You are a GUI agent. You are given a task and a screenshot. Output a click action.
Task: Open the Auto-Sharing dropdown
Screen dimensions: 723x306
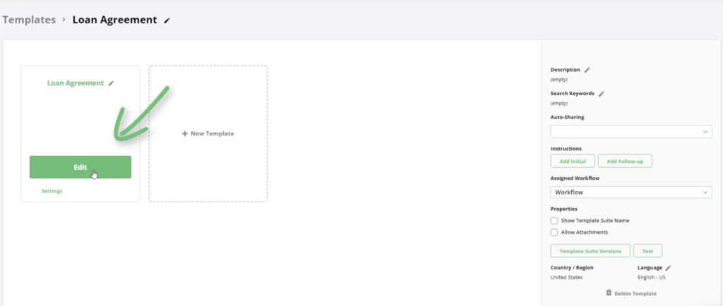[631, 132]
